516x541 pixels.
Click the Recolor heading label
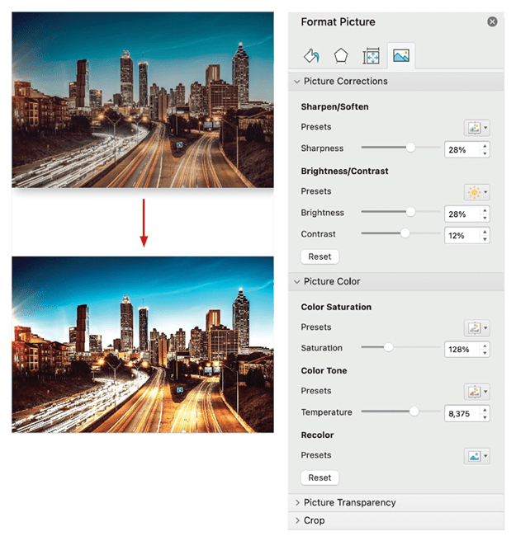(x=317, y=435)
